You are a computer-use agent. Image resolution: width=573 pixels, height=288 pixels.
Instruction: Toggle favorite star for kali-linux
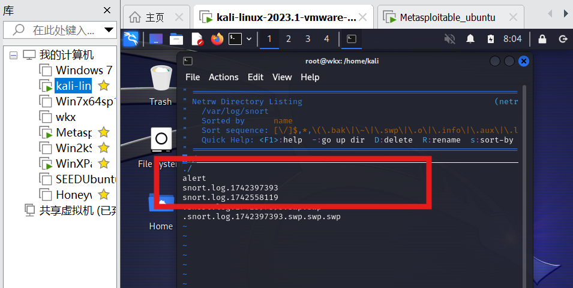(104, 86)
